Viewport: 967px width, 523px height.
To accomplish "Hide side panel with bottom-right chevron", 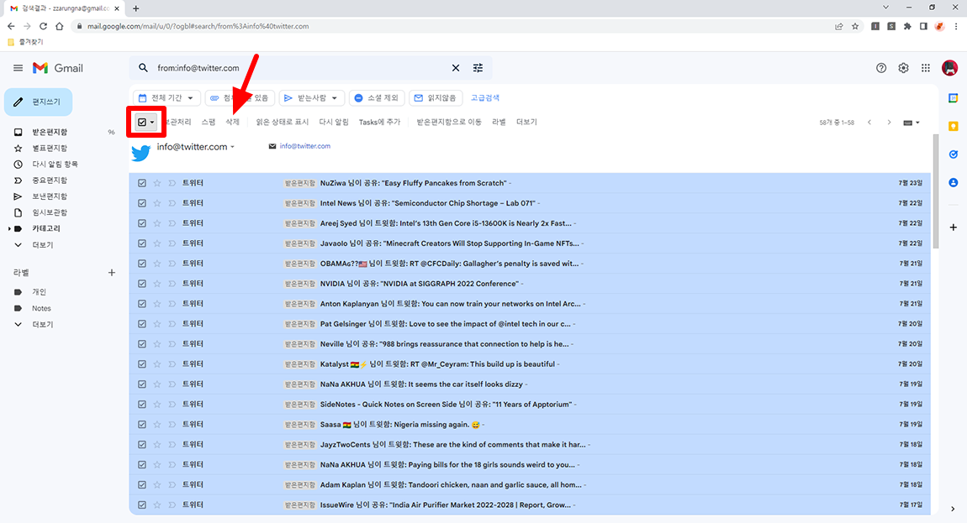I will point(953,509).
